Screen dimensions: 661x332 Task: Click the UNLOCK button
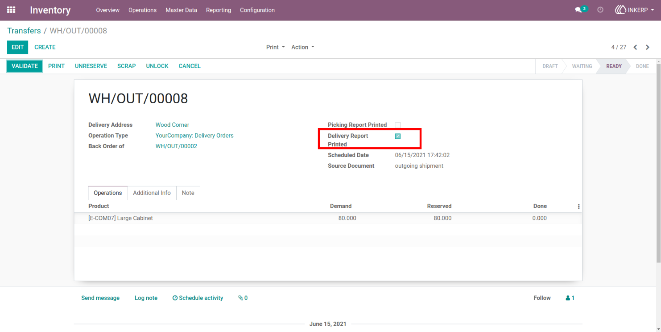click(157, 66)
